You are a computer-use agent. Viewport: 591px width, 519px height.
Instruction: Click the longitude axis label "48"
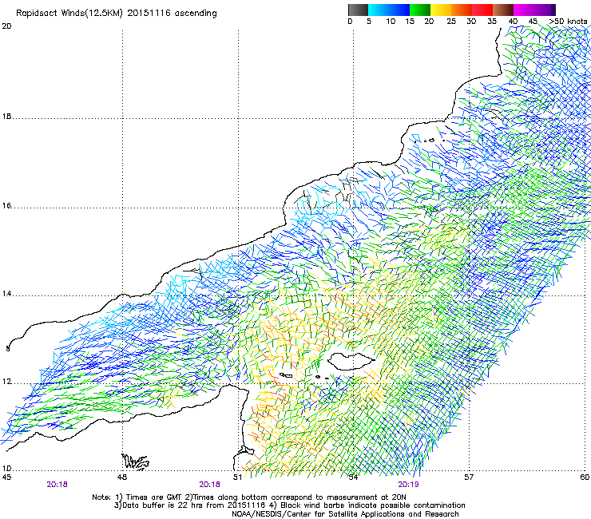(121, 477)
